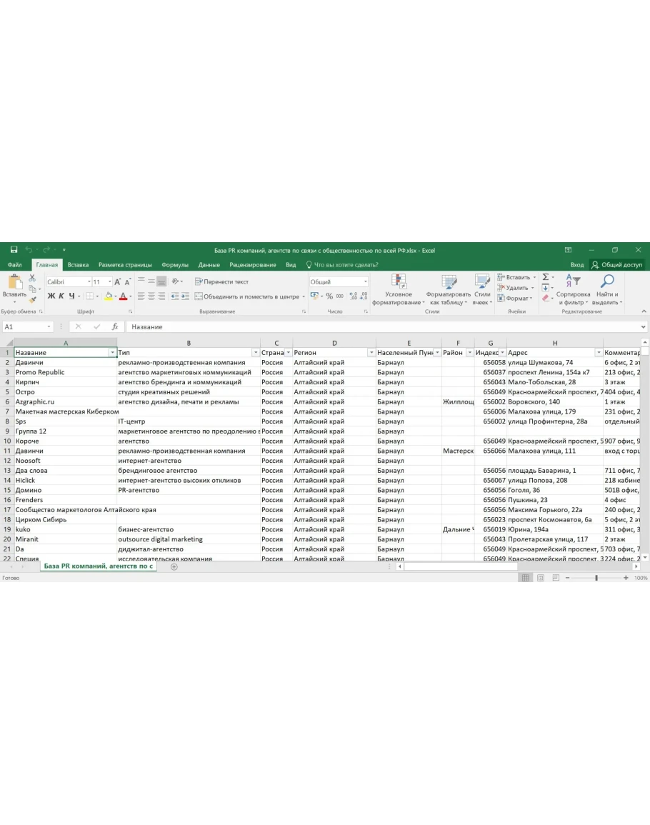Align text to top icon
The width and height of the screenshot is (650, 825).
pyautogui.click(x=141, y=281)
